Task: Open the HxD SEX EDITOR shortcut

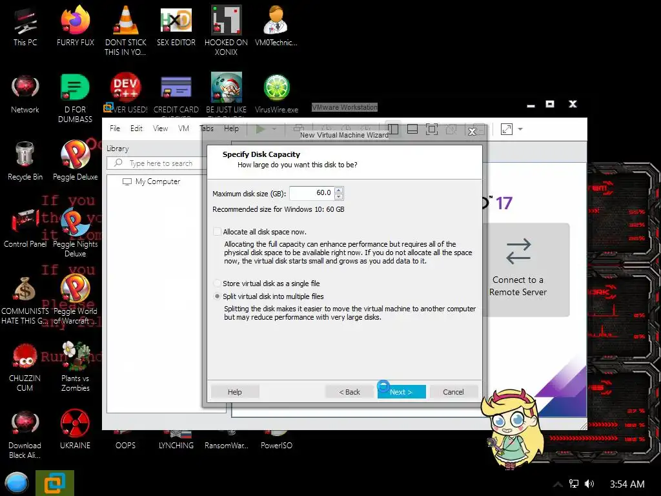Action: click(x=176, y=27)
